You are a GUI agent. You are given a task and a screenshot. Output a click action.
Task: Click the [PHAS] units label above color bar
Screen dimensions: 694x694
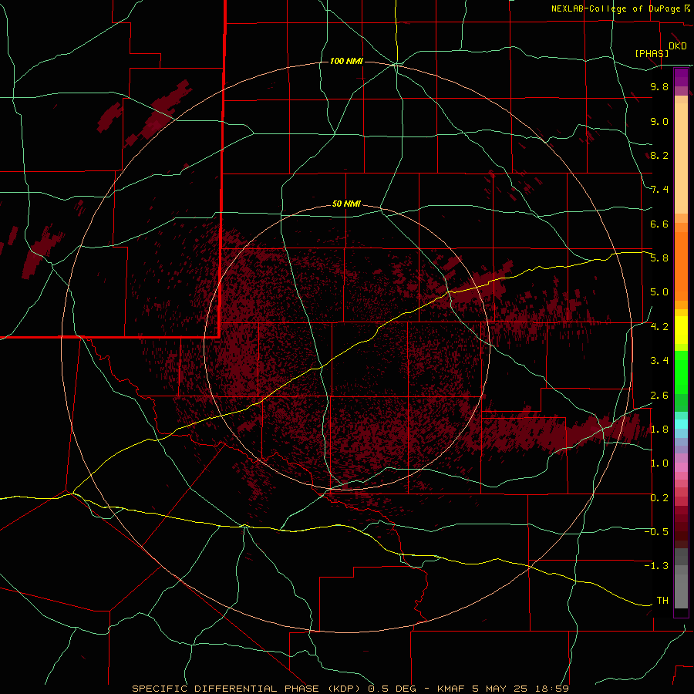652,53
